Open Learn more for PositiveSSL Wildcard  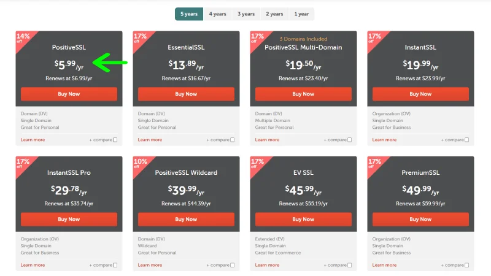pos(150,265)
